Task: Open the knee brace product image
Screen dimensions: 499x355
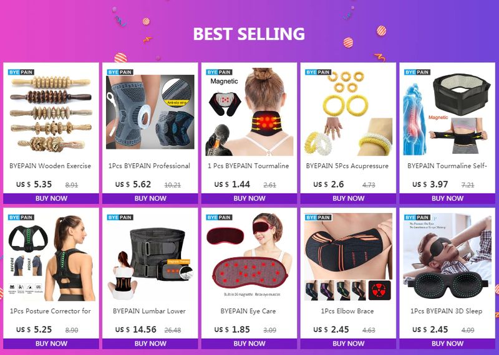Action: tap(150, 111)
